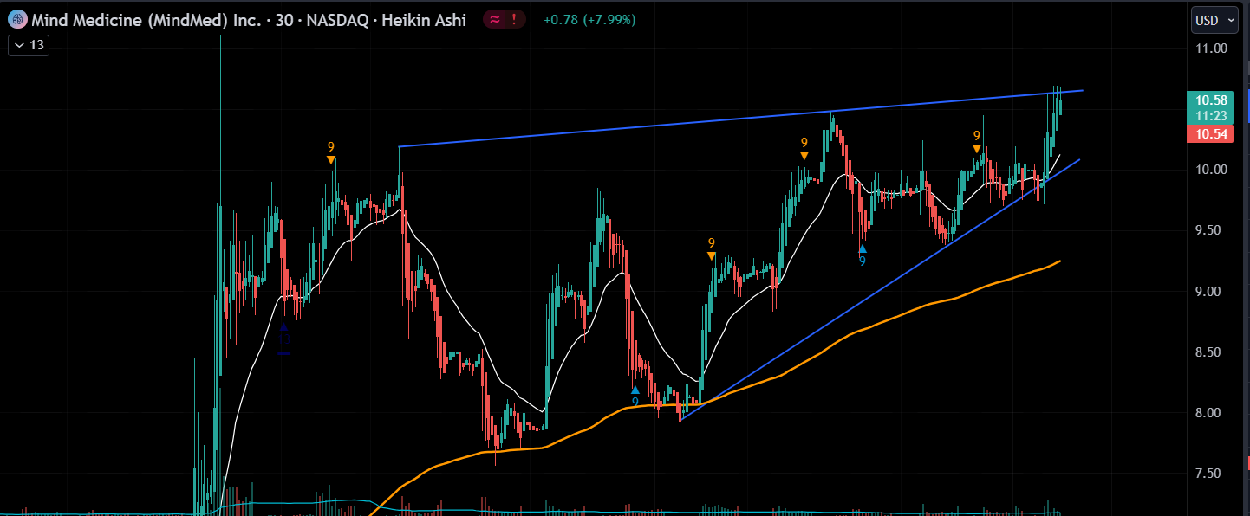Click the red 10.54 price label
Viewport: 1250px width, 516px height.
[x=1210, y=133]
